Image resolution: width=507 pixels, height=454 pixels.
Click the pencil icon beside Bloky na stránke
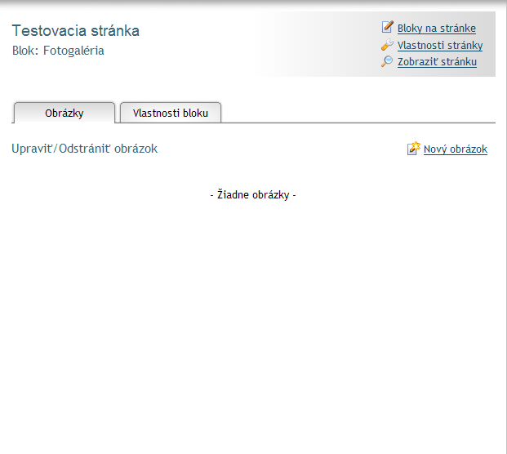point(387,27)
